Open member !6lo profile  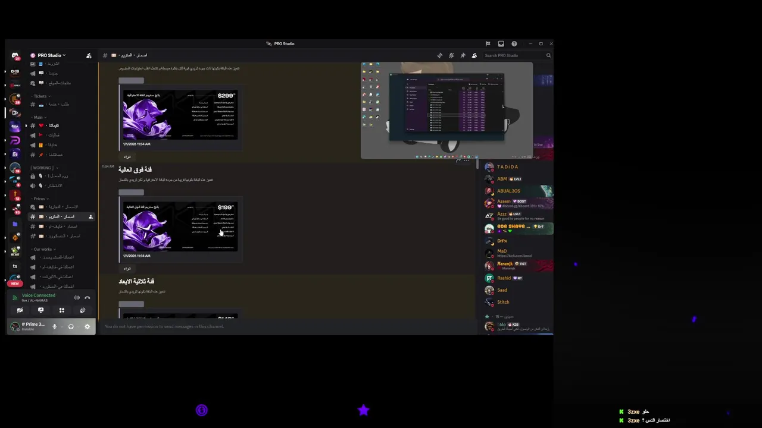point(517,326)
